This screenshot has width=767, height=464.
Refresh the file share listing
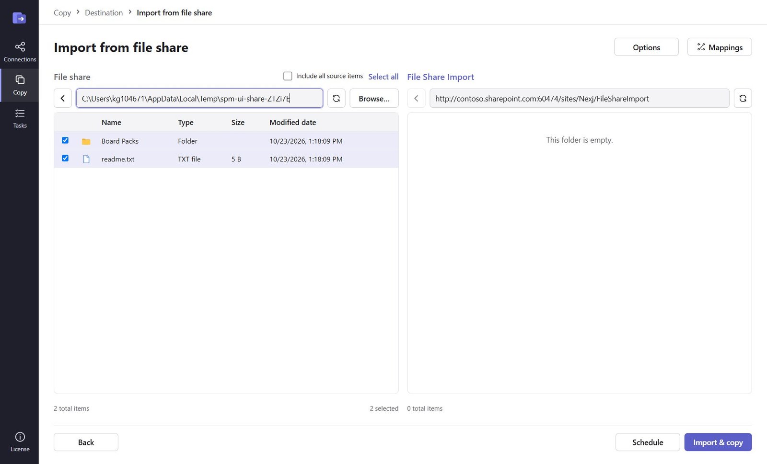(337, 99)
